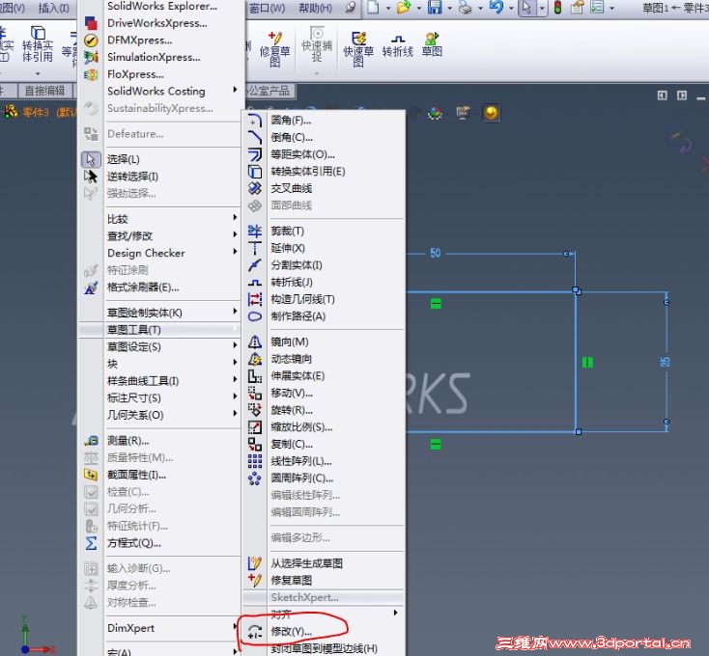Click the Trim (剪裁) scissors icon

tap(255, 232)
